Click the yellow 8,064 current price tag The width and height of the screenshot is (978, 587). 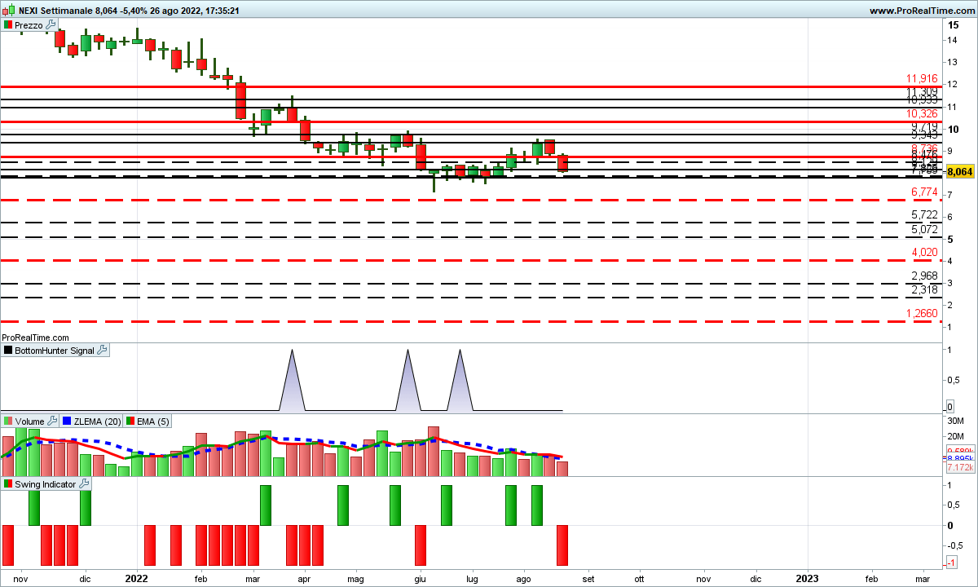tap(961, 171)
